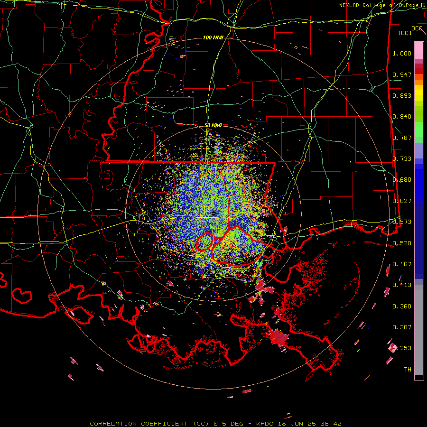This screenshot has height=427, width=427.
Task: Click the 50 NMI range ring label
Action: (x=213, y=125)
